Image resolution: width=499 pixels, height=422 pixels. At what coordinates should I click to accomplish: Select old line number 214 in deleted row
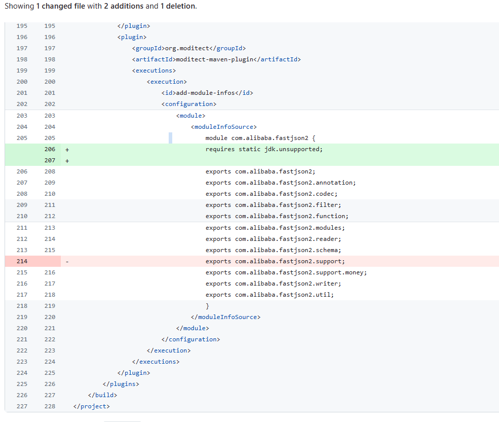tap(22, 261)
